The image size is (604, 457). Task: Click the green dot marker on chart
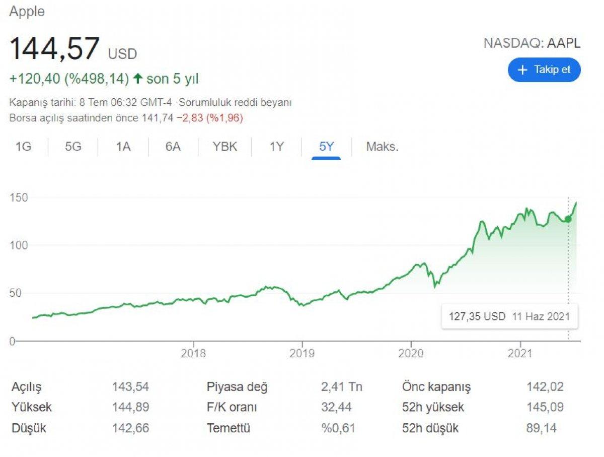[568, 219]
